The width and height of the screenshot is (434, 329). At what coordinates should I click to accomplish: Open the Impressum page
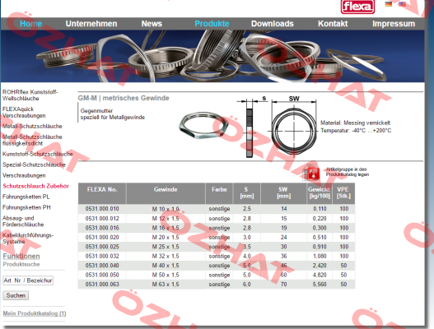pos(394,24)
